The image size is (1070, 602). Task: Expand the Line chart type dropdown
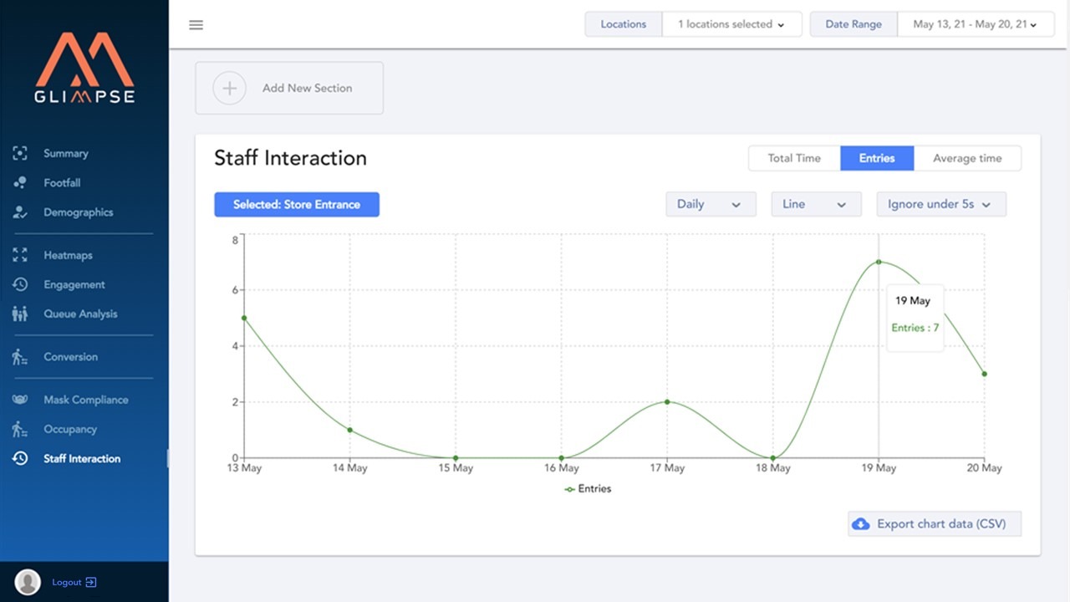(x=816, y=204)
